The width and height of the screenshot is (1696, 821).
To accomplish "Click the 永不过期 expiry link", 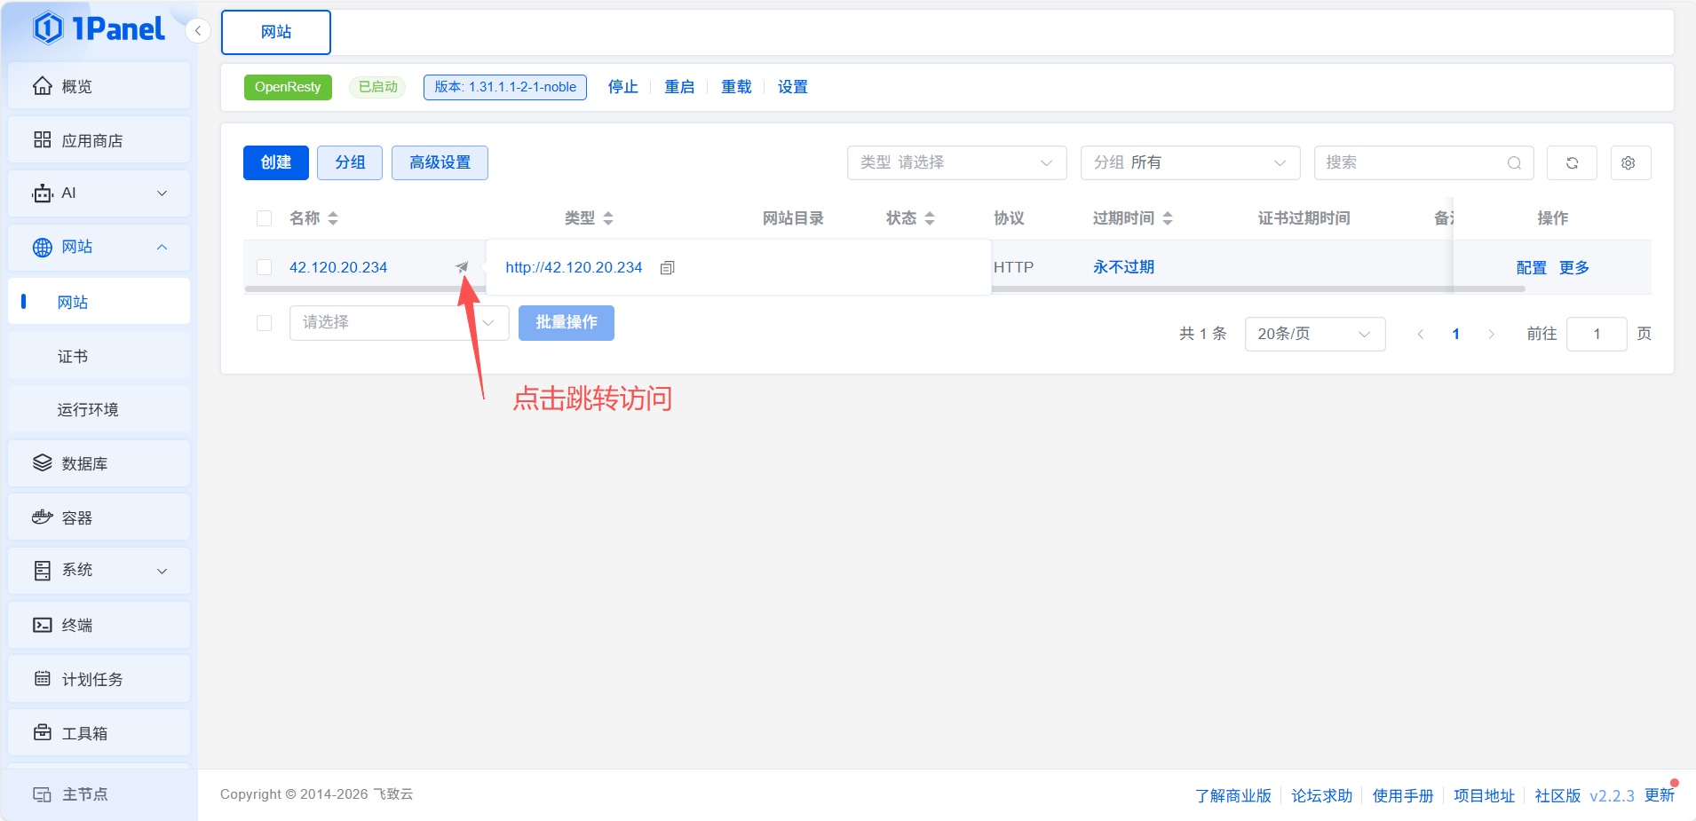I will (x=1123, y=267).
